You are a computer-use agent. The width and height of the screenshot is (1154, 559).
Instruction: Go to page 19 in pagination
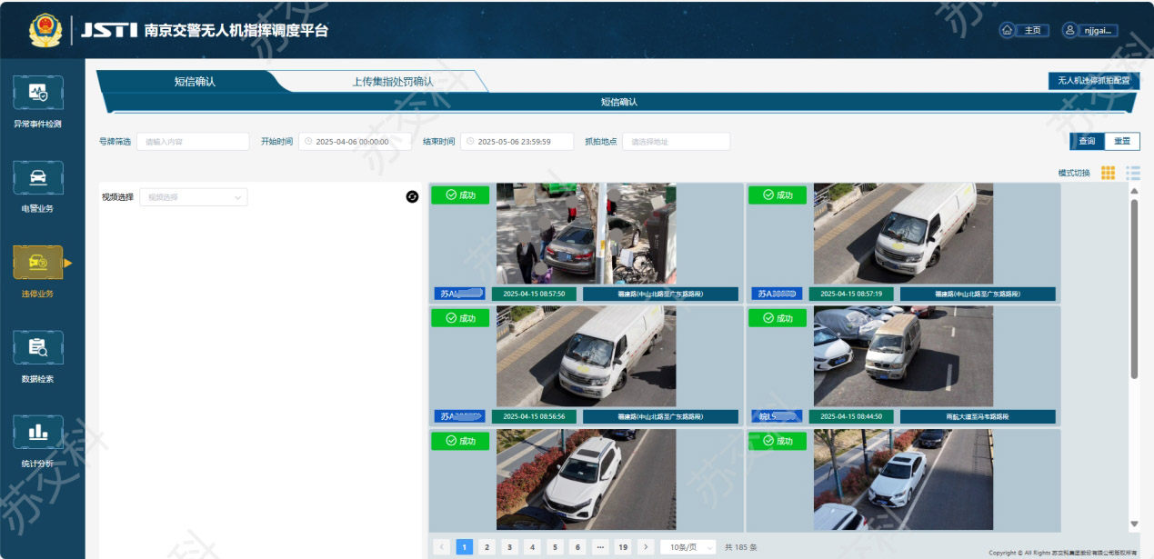(x=622, y=547)
